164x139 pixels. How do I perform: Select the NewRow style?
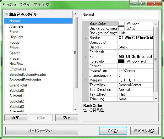pos(16,64)
